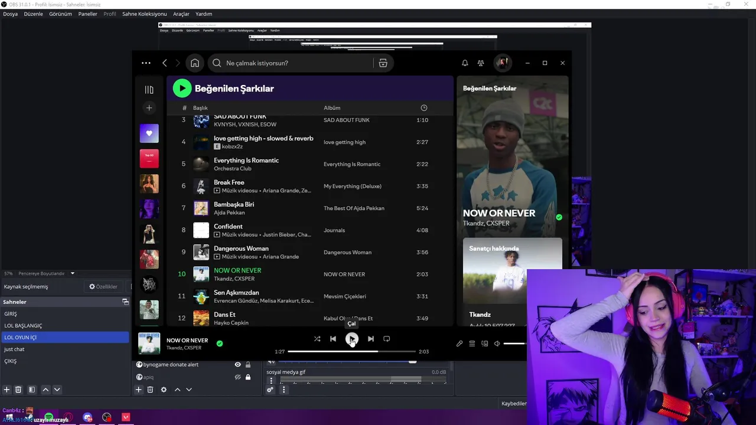Move the selected scene down
The image size is (756, 425).
tap(57, 390)
